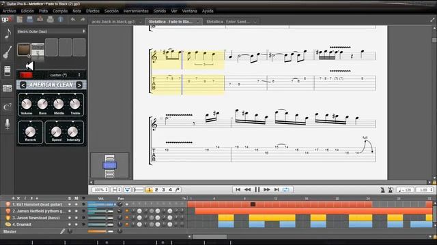Open the custom preset dropdown

tap(65, 75)
